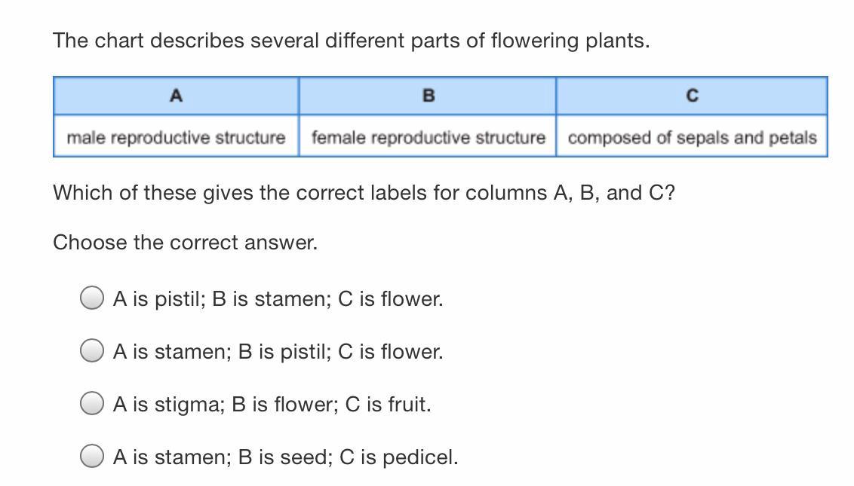
Task: Click the "composed of sepals and petals" cell
Action: 692,138
